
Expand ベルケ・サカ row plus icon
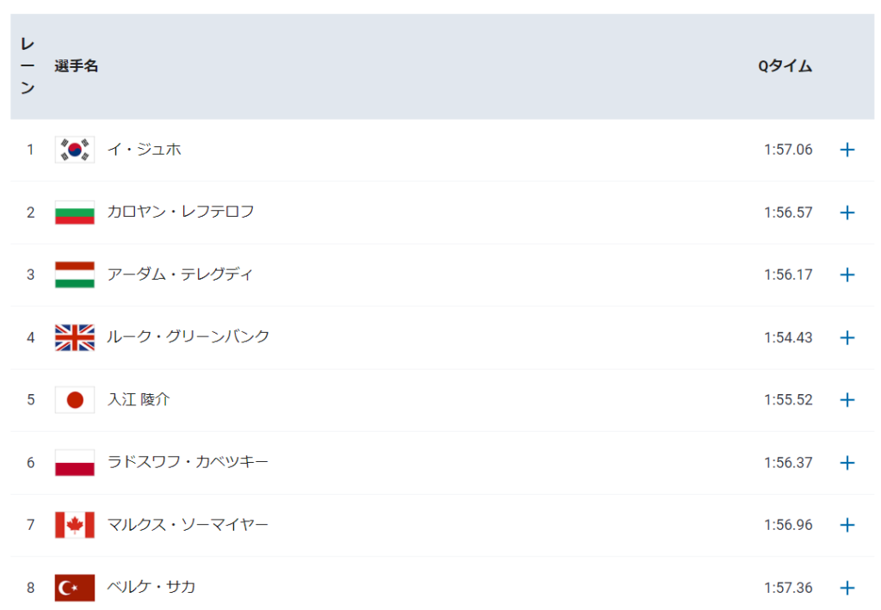click(x=847, y=588)
